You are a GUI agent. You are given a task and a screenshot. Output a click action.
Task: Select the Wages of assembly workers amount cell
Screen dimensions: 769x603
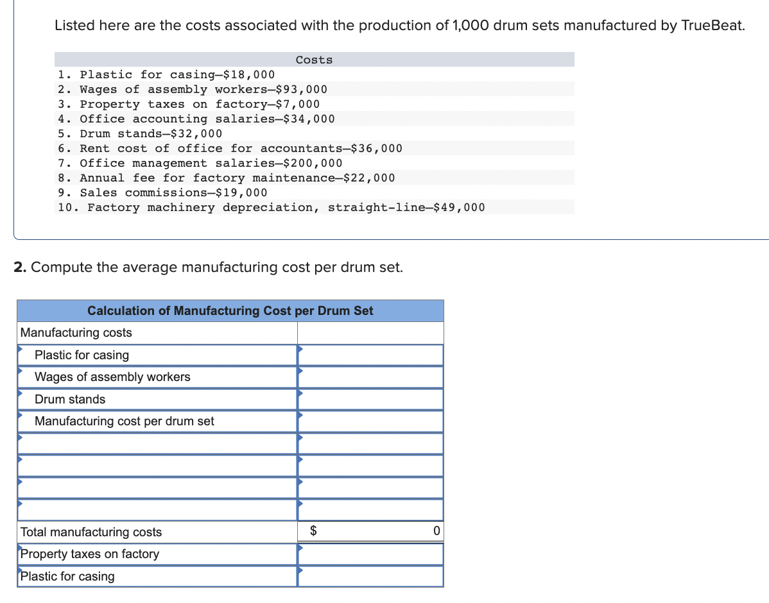(370, 377)
